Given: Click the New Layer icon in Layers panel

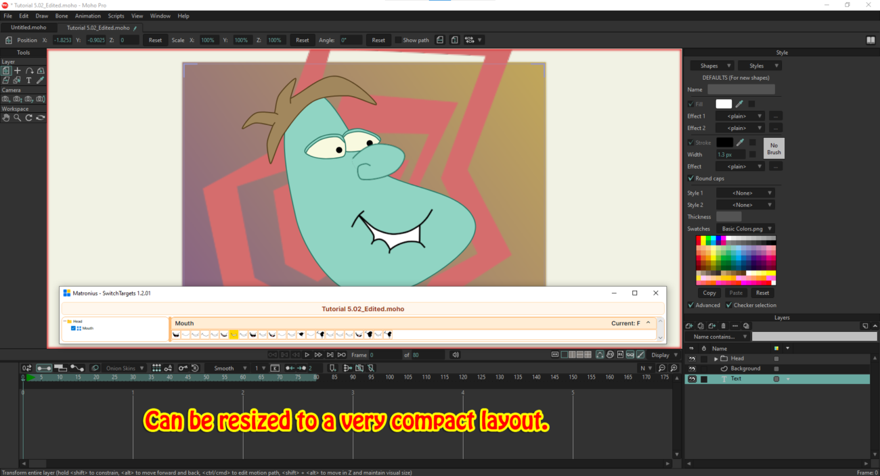Looking at the screenshot, I should tap(690, 326).
